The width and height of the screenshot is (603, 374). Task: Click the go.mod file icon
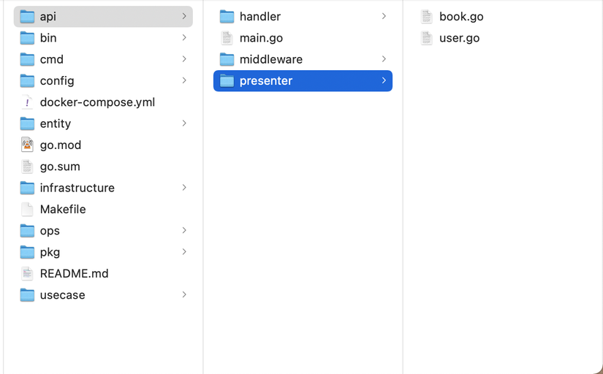(x=27, y=145)
